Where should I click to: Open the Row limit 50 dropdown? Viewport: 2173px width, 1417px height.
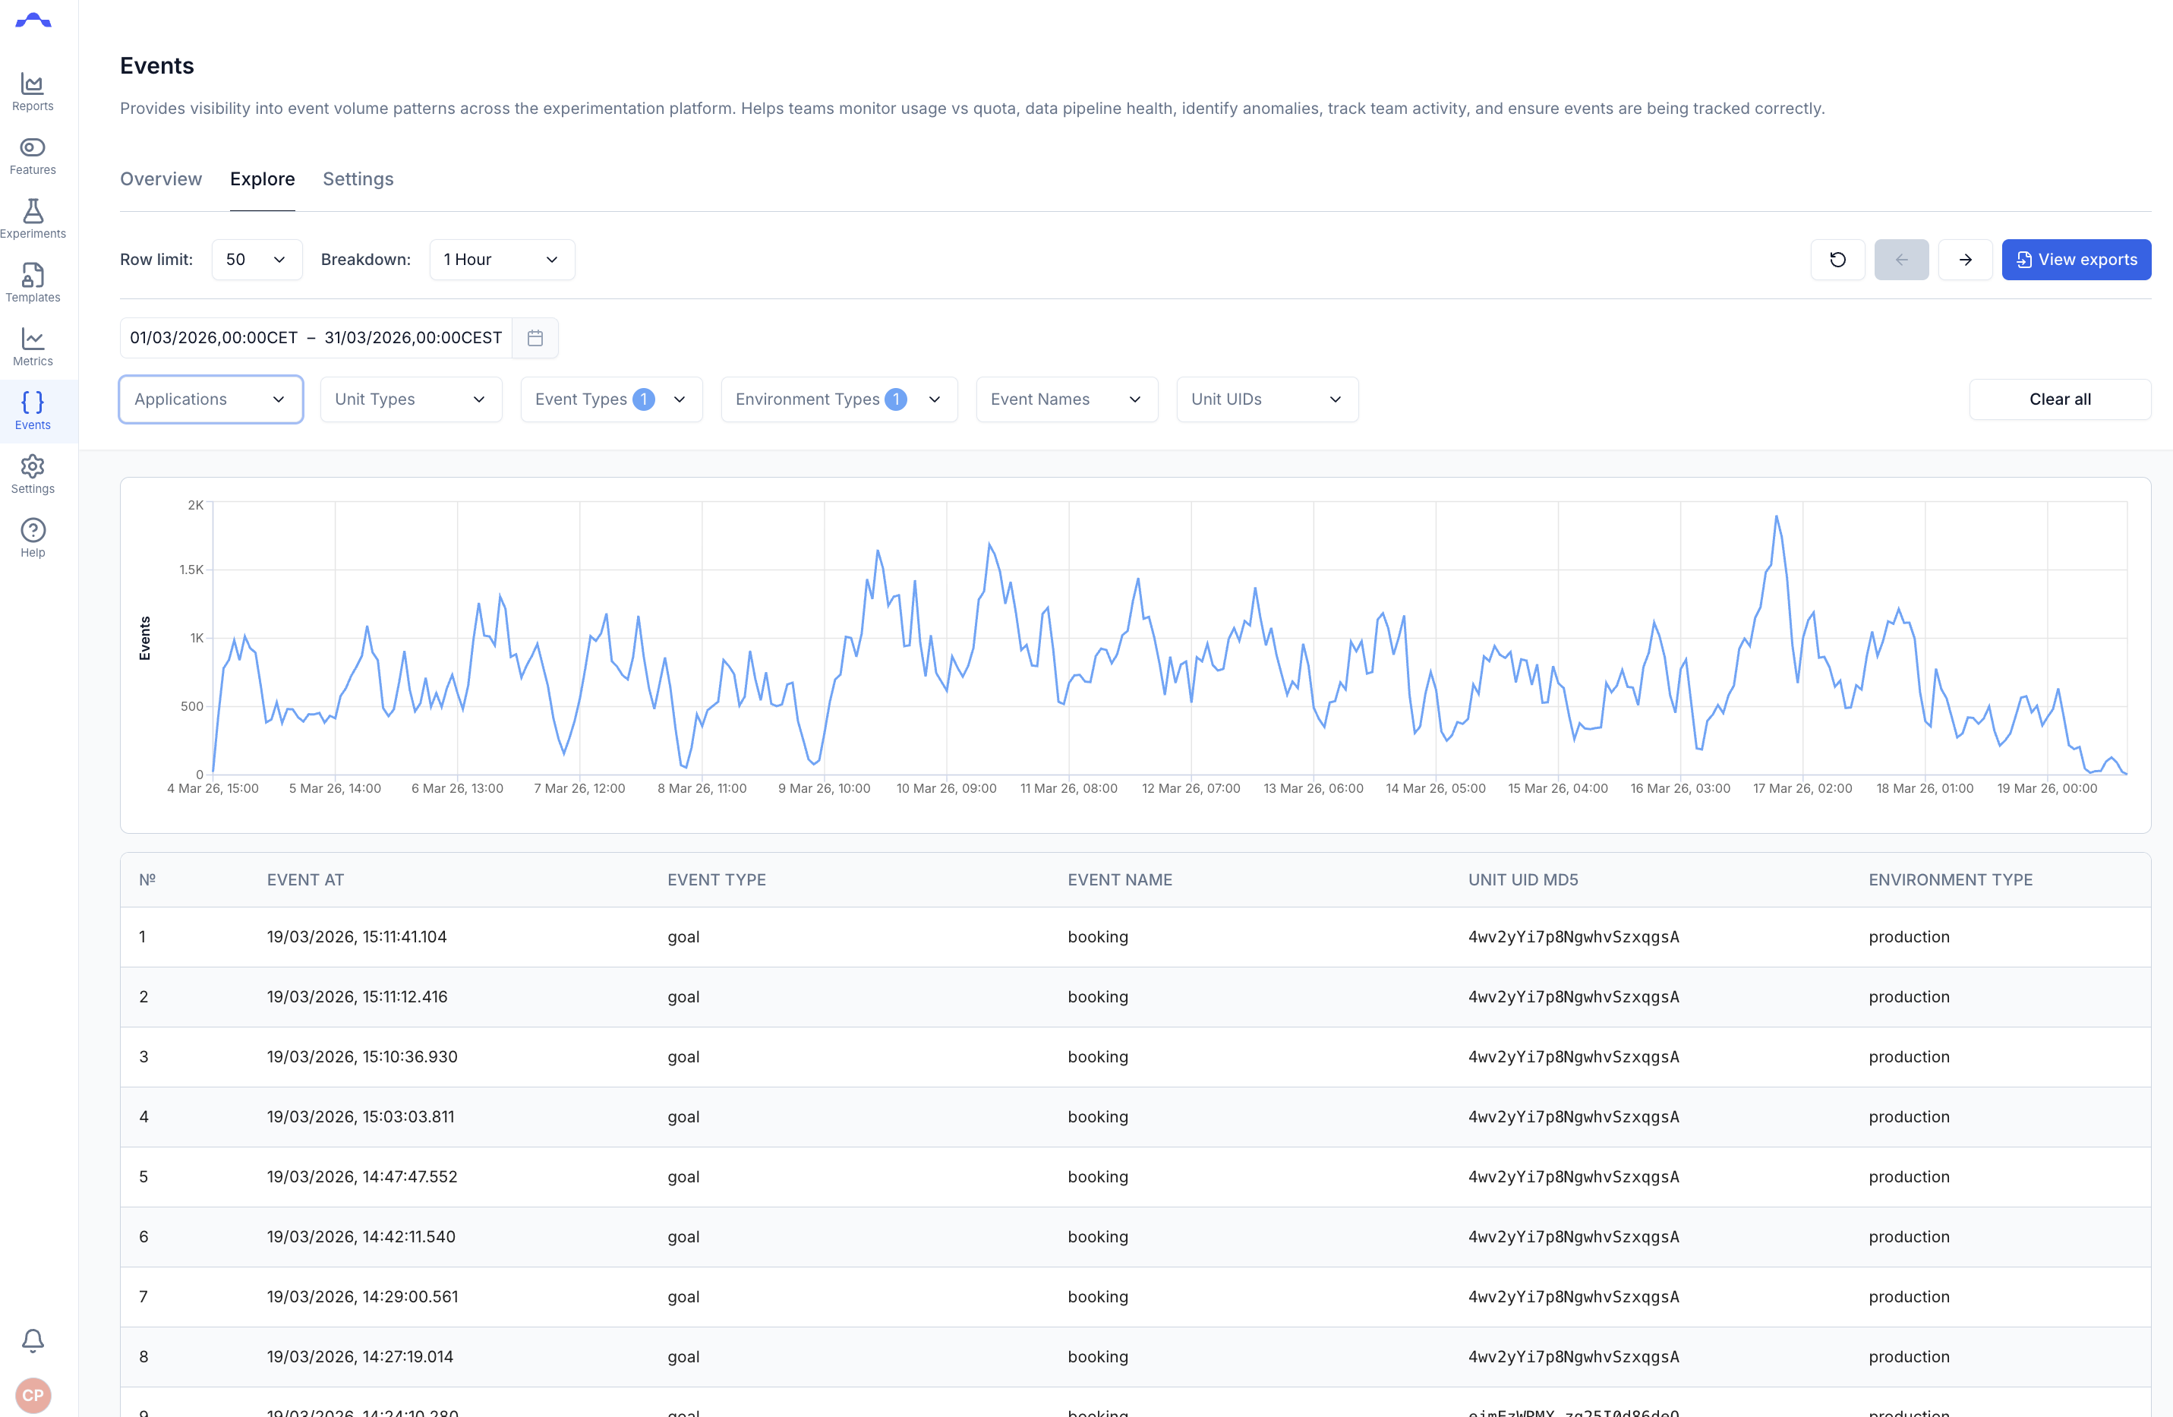(x=257, y=260)
